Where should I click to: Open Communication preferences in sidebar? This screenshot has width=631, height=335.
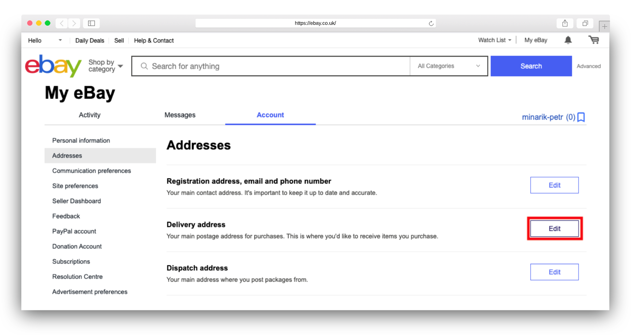click(91, 171)
